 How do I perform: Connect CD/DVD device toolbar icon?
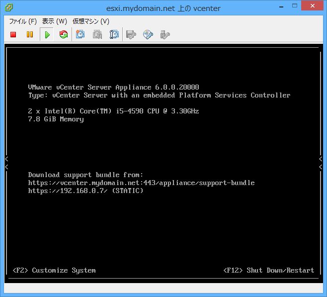coord(148,34)
